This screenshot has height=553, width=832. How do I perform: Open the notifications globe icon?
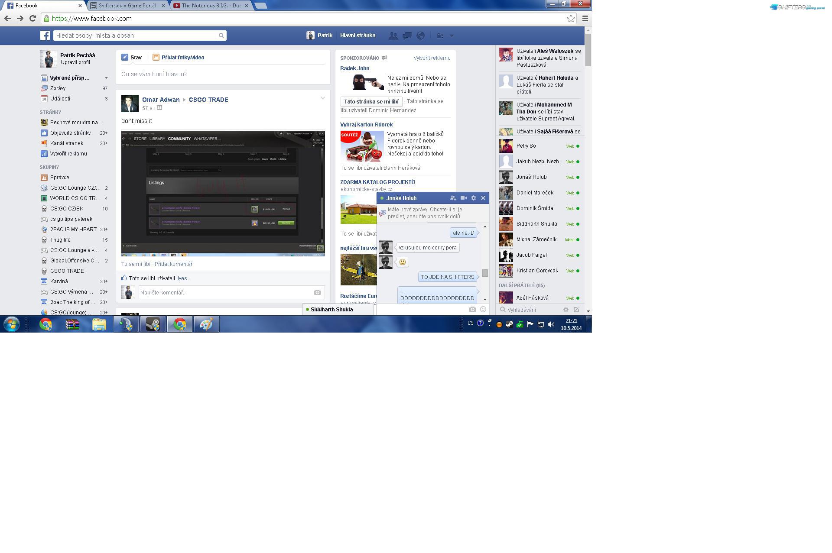point(420,36)
